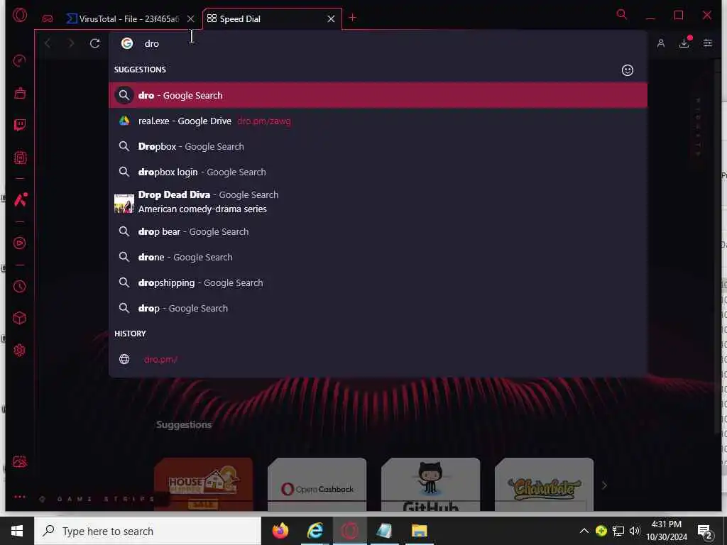
Task: Open the GitHub speed dial tile
Action: click(x=431, y=484)
